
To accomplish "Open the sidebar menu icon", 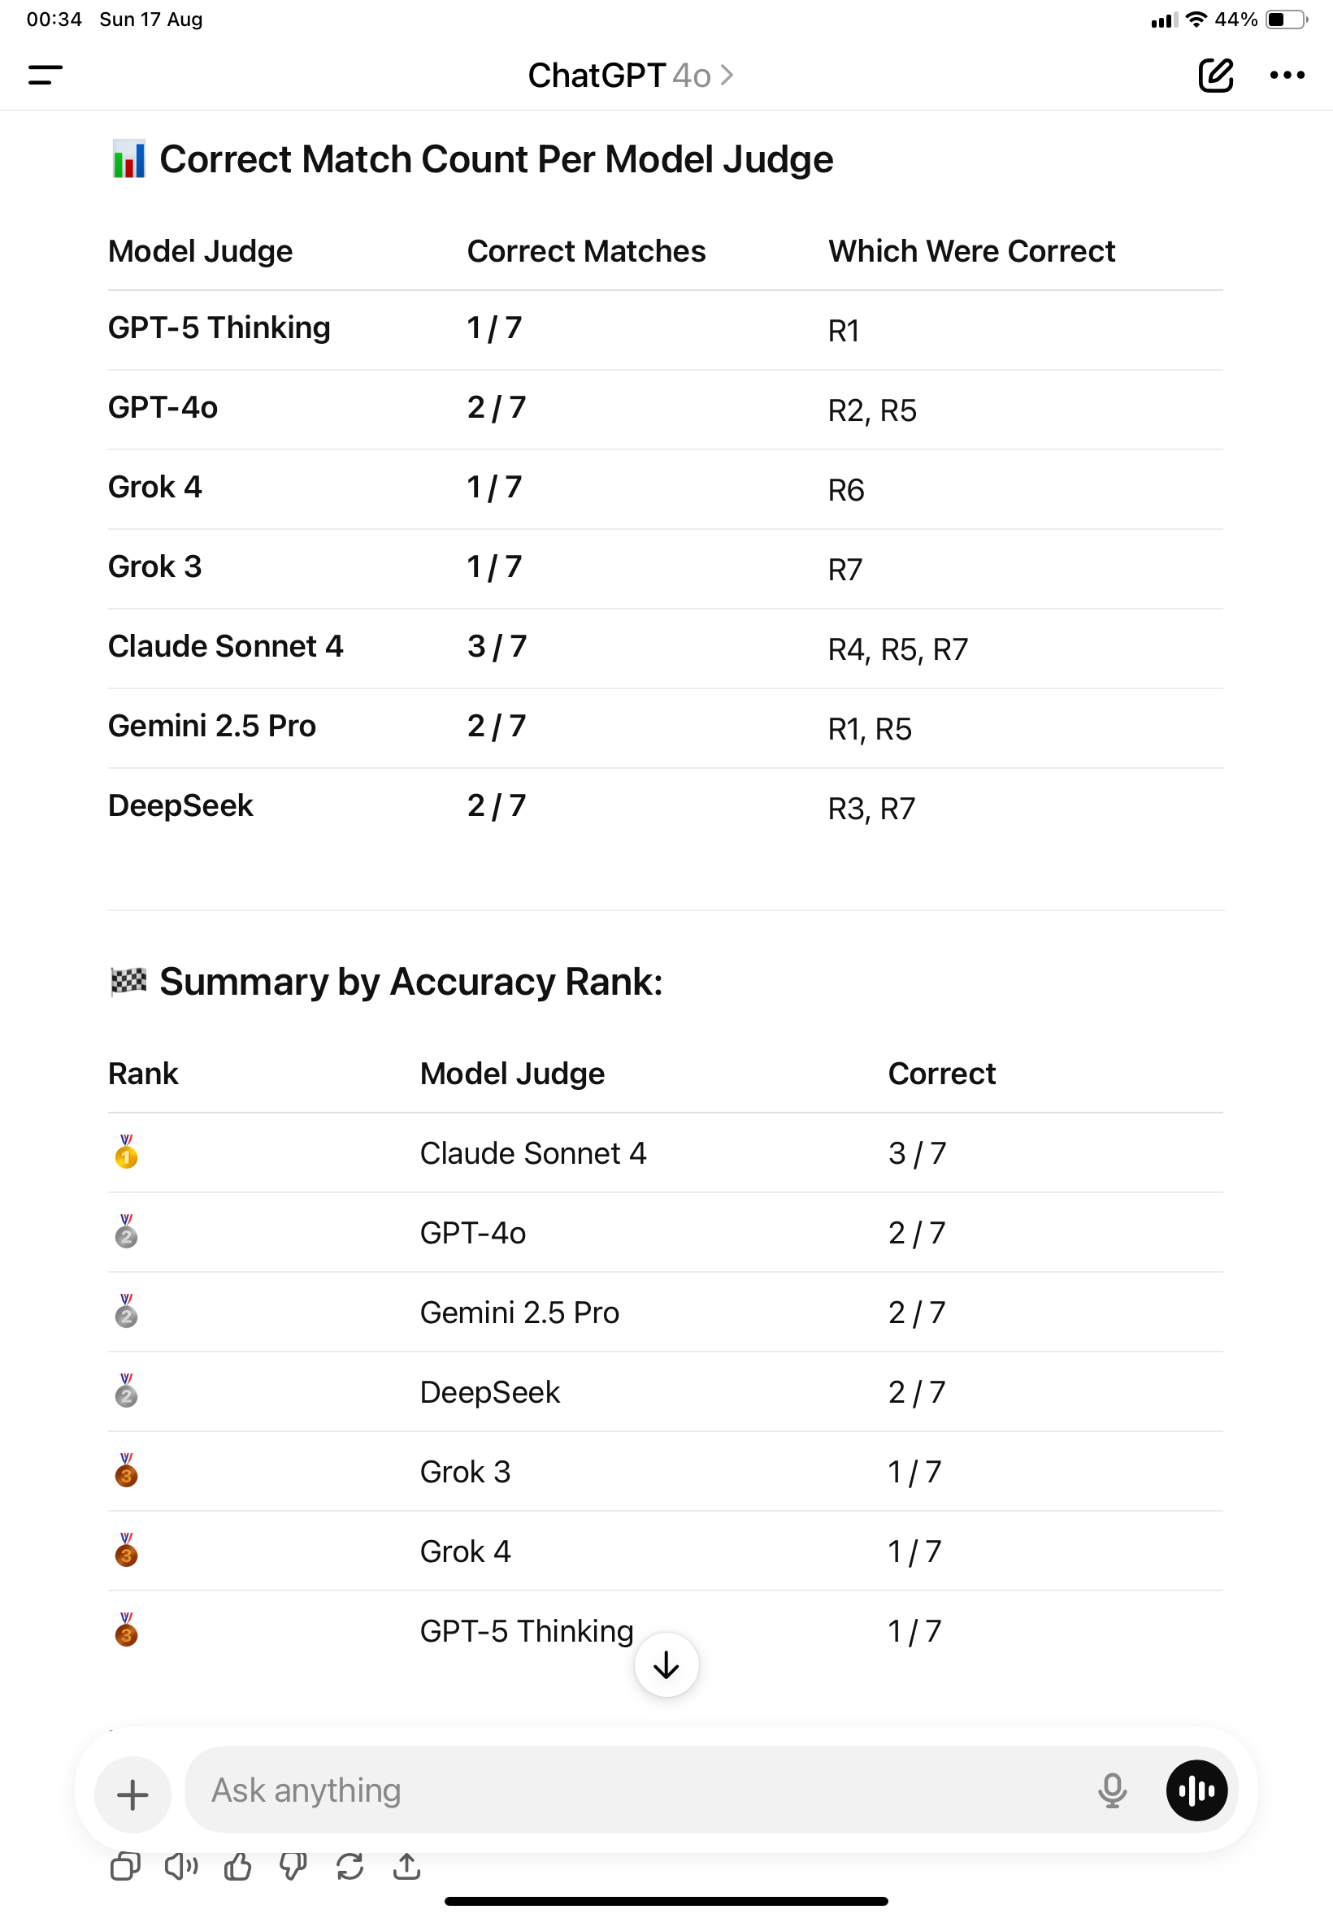I will 45,75.
